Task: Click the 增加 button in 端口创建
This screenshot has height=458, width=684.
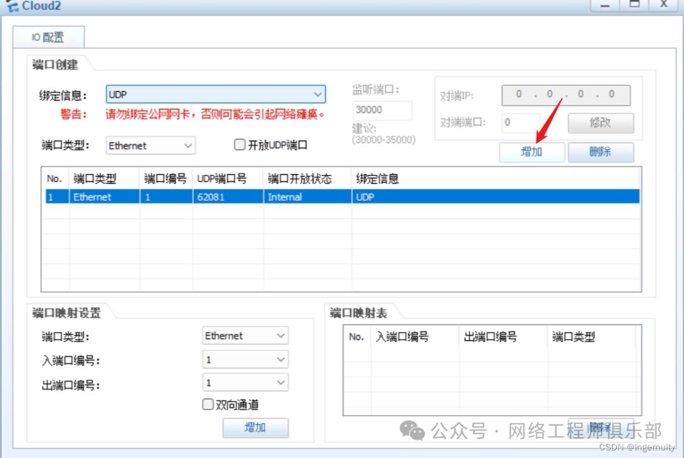Action: [x=532, y=152]
